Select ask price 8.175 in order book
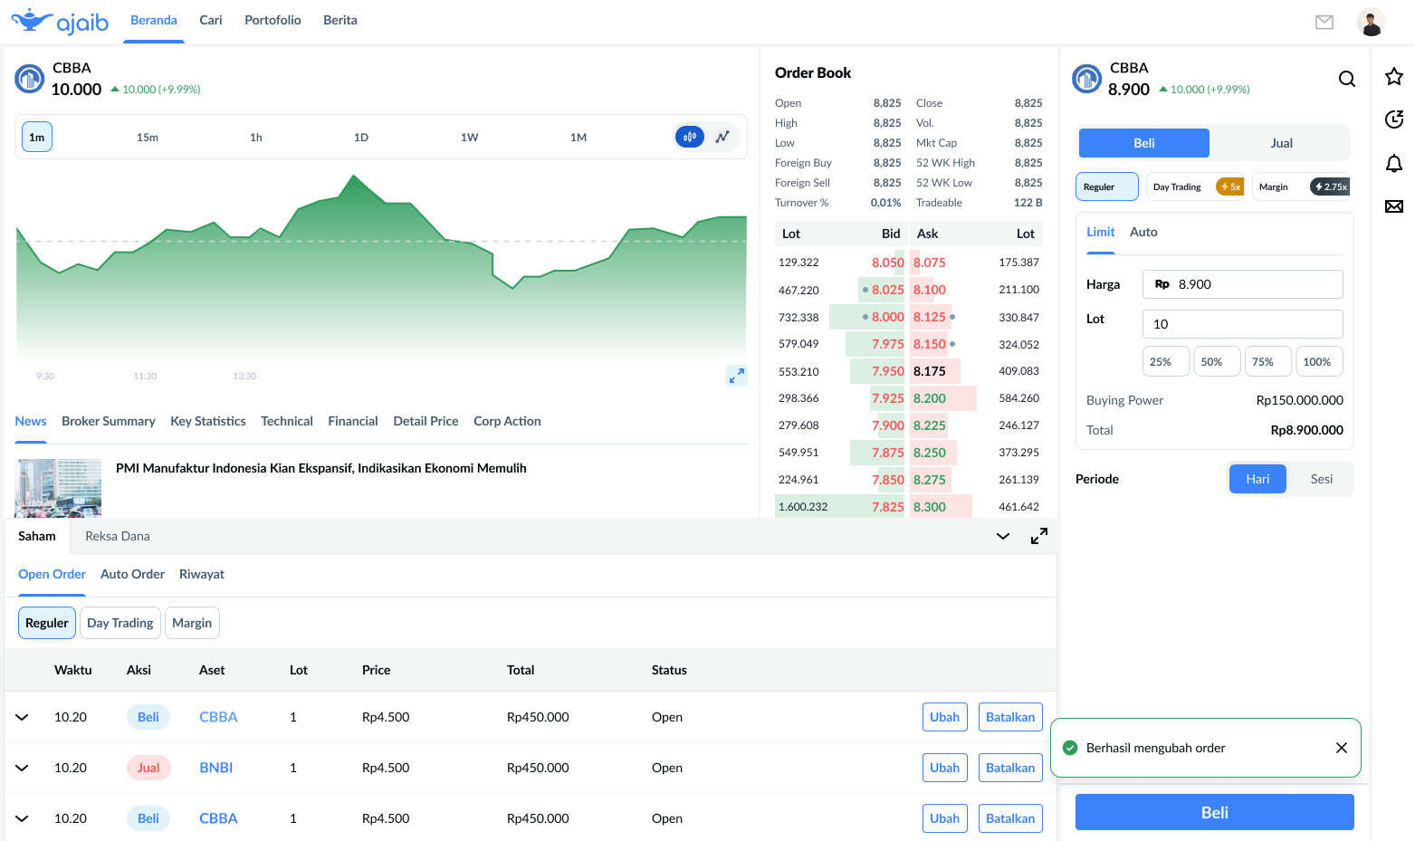Viewport: 1415px width, 841px height. 930,371
